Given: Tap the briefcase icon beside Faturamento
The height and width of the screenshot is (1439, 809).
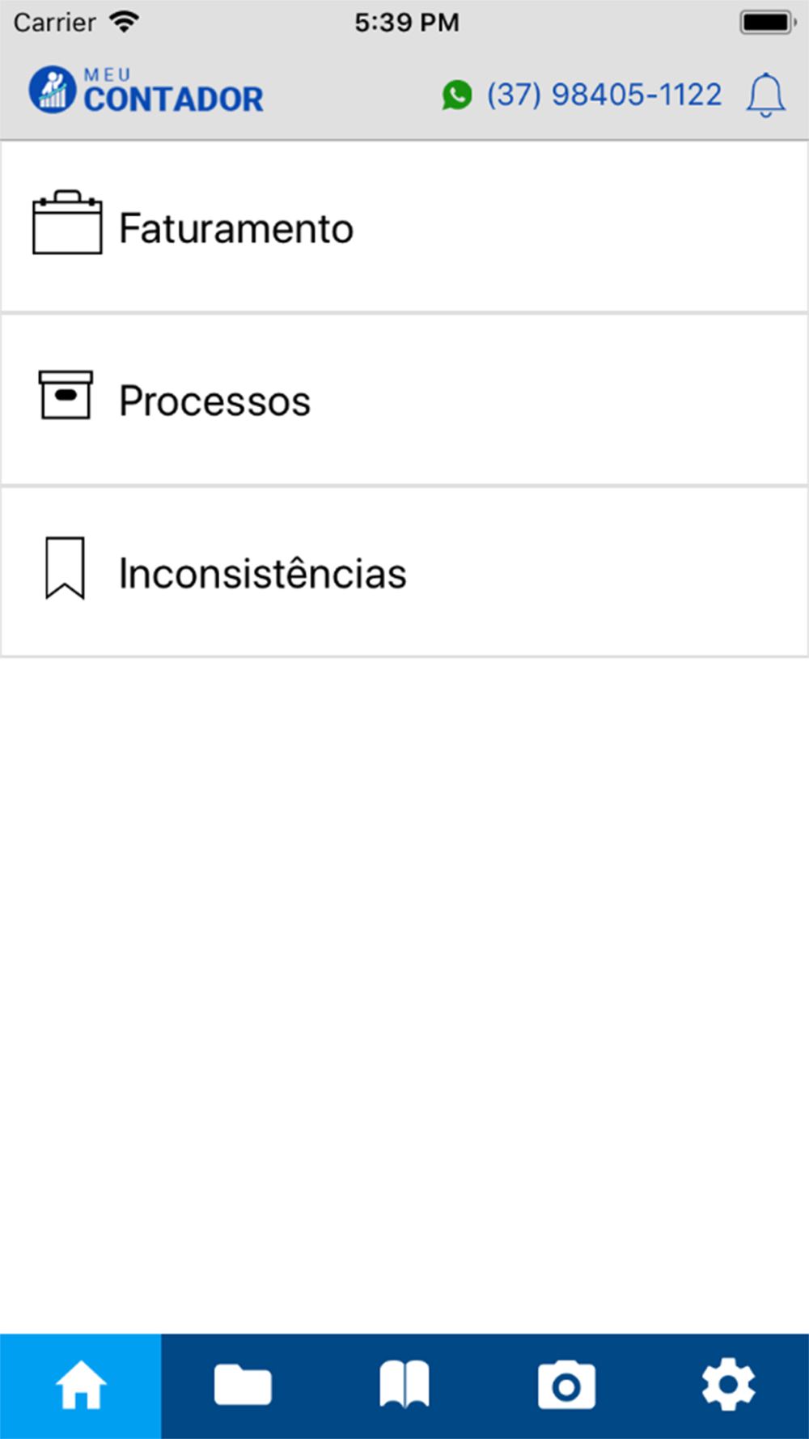Looking at the screenshot, I should [x=67, y=223].
